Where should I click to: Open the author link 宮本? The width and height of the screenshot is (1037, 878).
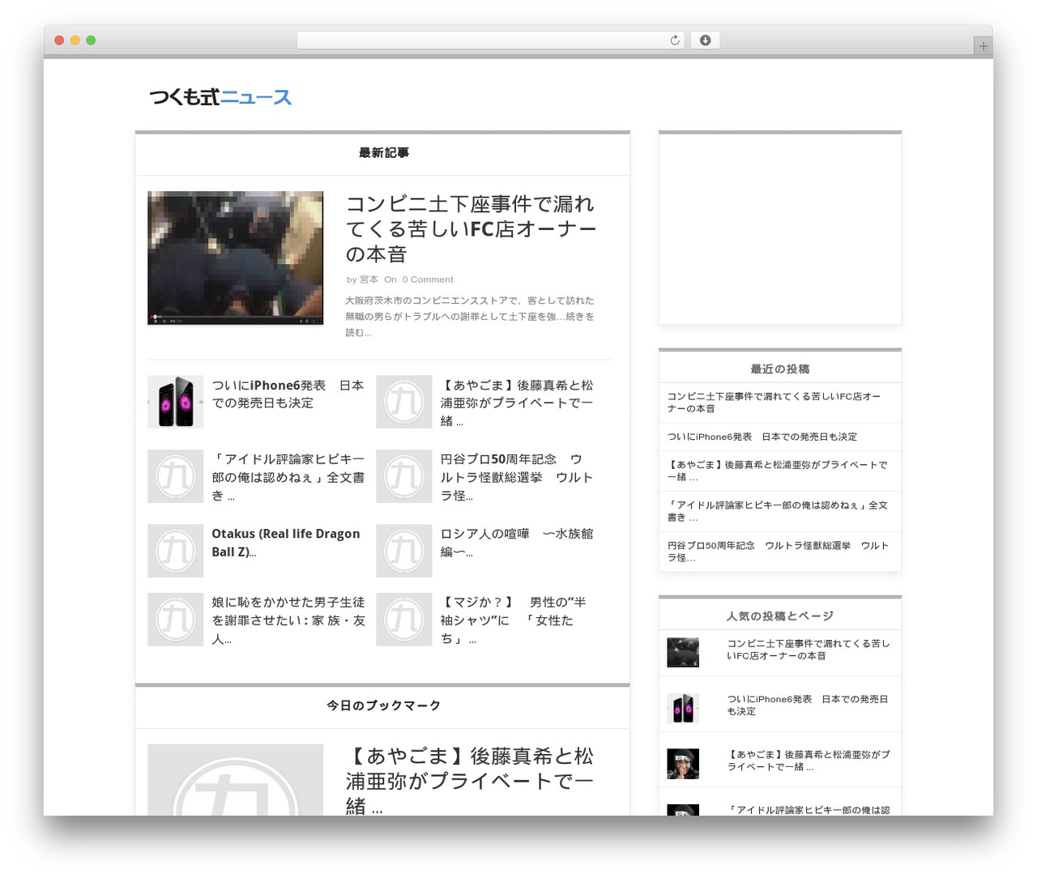click(x=369, y=279)
